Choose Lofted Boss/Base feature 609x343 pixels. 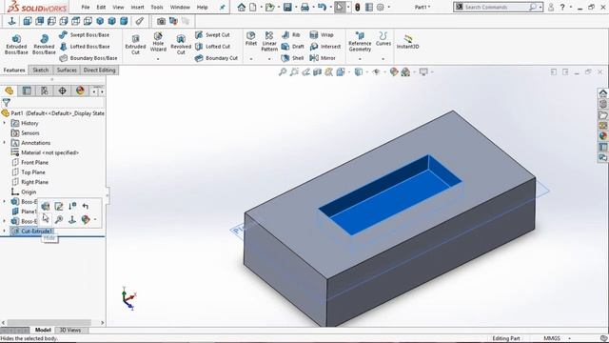[x=85, y=47]
